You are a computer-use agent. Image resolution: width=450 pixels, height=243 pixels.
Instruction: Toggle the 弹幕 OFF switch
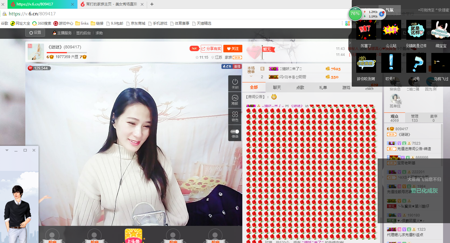[x=235, y=131]
